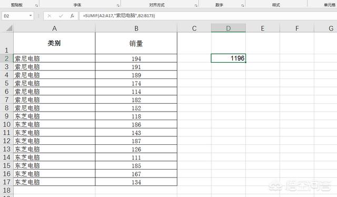Screen dimensions: 337x197
Task: Open the 字体 group dialog launcher
Action: point(118,6)
